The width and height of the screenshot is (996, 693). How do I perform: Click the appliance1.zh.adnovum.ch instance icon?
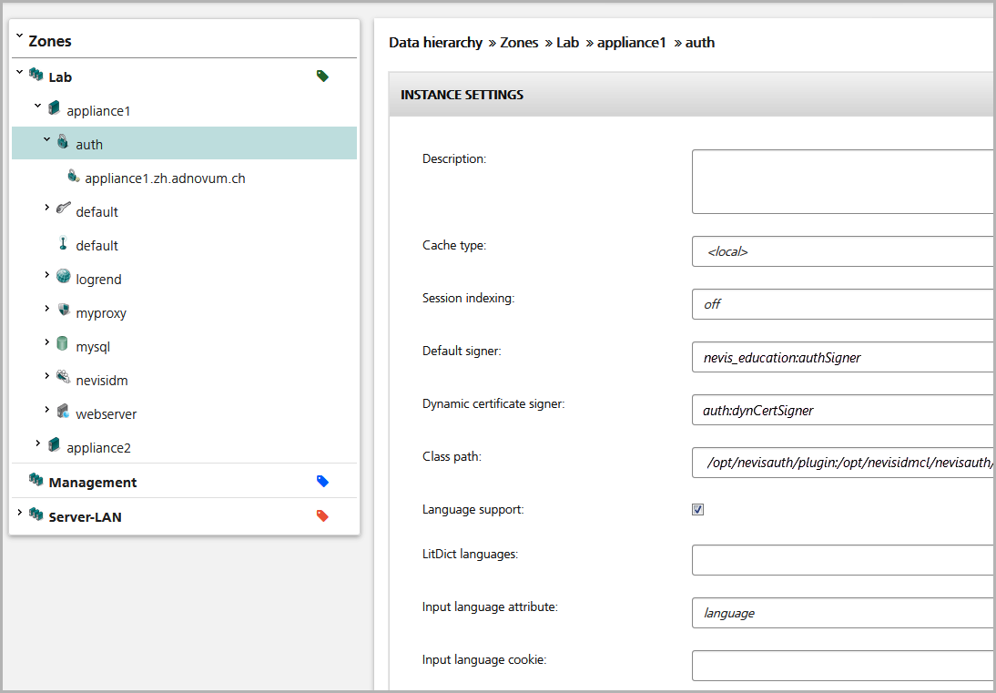click(x=73, y=177)
